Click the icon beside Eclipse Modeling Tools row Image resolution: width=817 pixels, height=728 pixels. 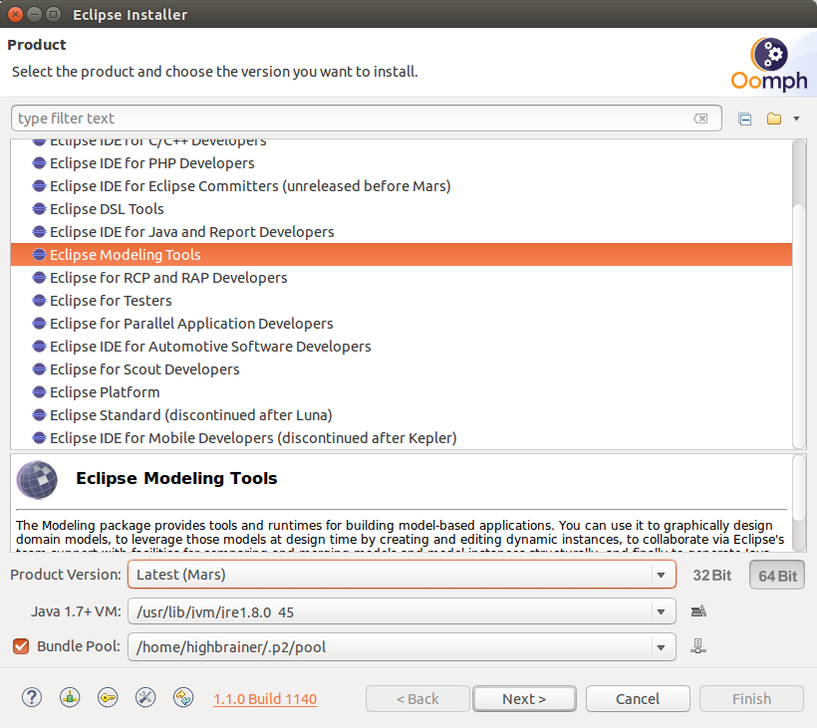tap(39, 255)
